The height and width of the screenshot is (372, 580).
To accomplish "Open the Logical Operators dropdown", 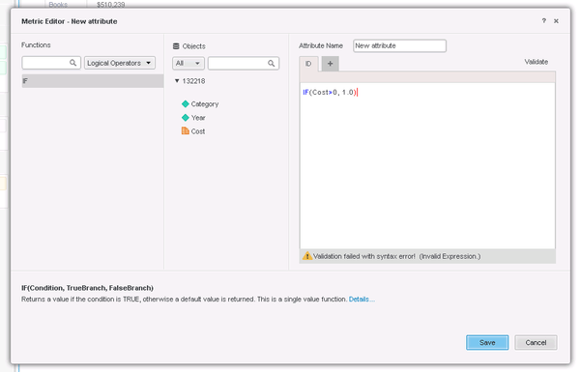I will 120,63.
